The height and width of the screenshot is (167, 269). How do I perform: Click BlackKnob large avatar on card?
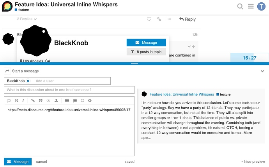pos(36,41)
